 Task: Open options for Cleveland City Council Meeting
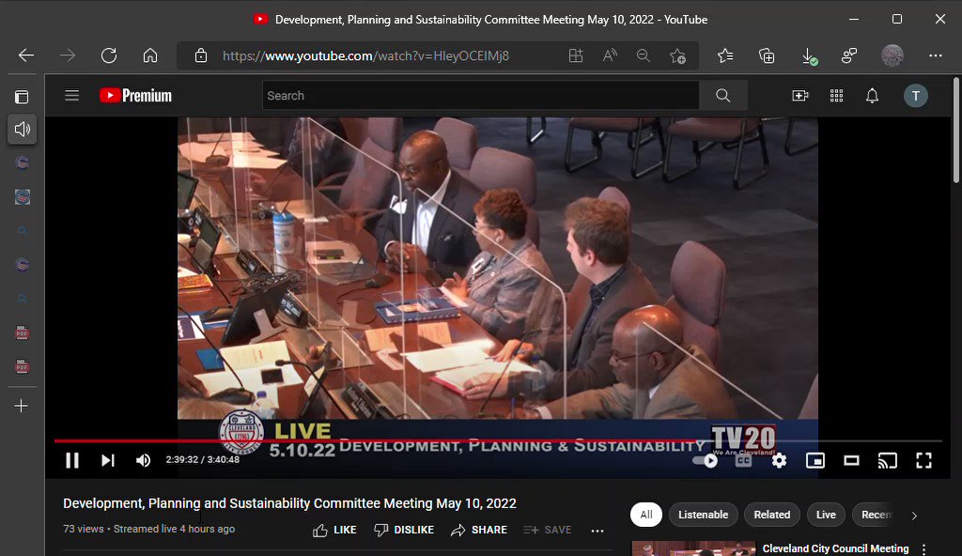[924, 549]
